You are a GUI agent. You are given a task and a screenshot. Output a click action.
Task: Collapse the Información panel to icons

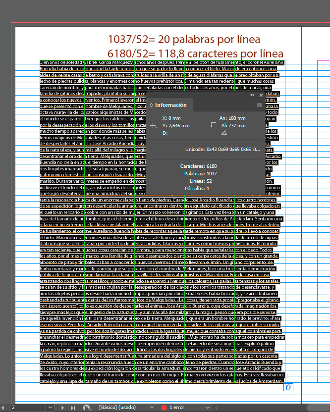click(x=252, y=95)
